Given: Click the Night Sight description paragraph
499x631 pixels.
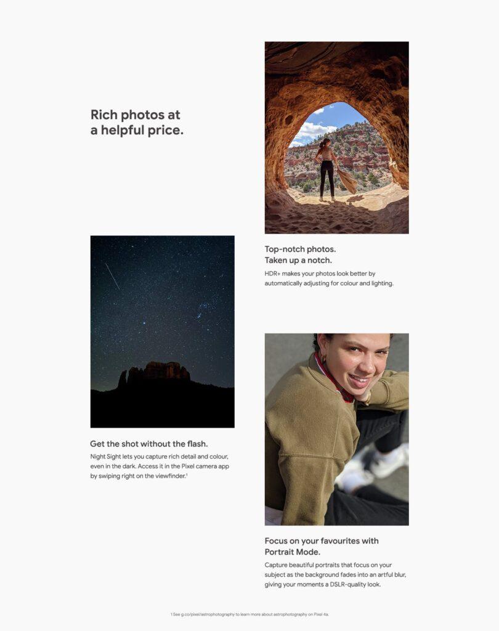Looking at the screenshot, I should click(x=160, y=466).
